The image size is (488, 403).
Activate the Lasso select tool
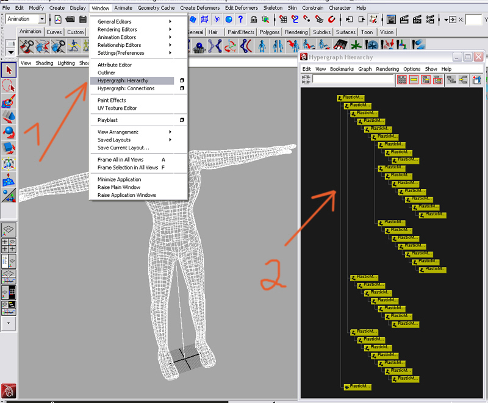coord(9,87)
